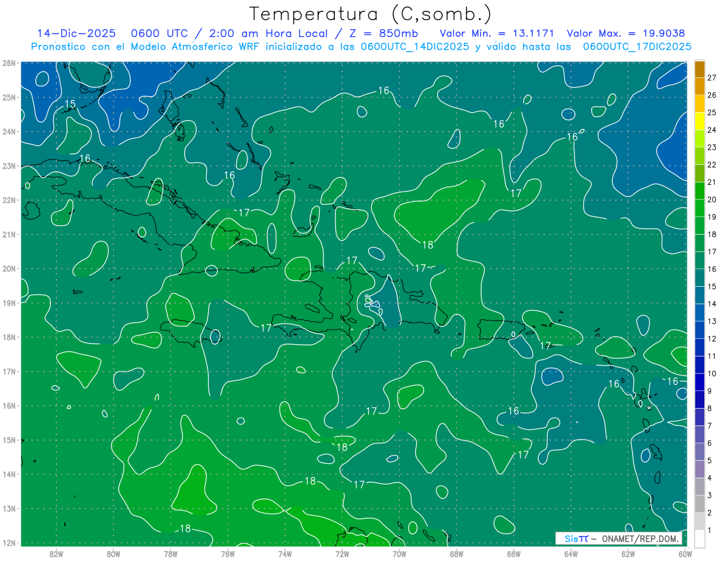Click the "0600UTC_17DIC2025" valid-until timestamp
This screenshot has height=562, width=728.
638,47
